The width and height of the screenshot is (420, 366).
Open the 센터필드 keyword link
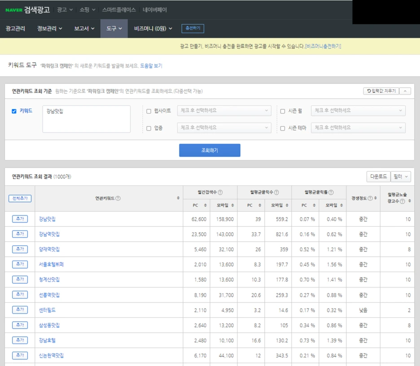click(47, 310)
